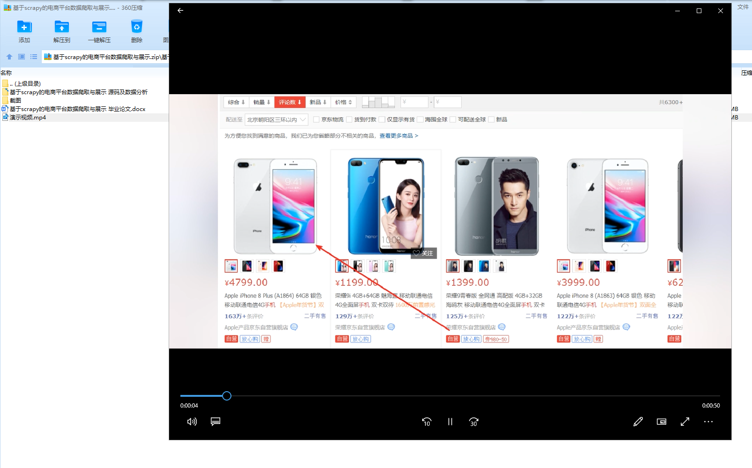The width and height of the screenshot is (752, 468).
Task: Go up one folder level arrow in 360压缩
Action: 9,57
